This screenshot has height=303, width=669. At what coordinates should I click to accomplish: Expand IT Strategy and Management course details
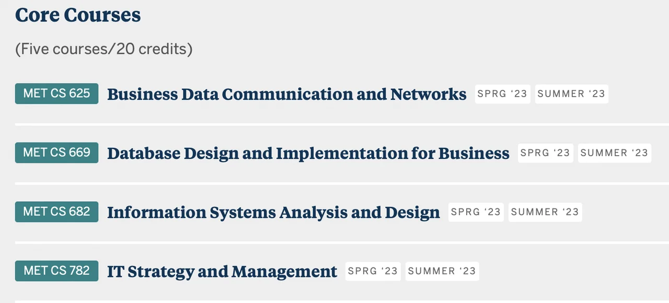pos(222,271)
